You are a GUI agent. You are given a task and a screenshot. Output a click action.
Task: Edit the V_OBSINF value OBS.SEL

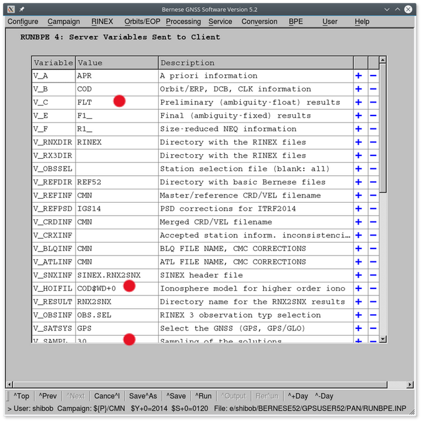click(117, 315)
